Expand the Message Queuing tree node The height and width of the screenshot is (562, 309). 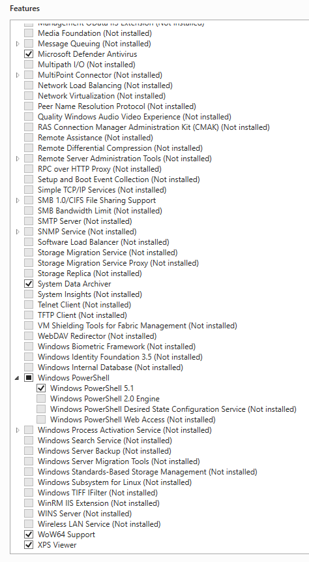(18, 44)
